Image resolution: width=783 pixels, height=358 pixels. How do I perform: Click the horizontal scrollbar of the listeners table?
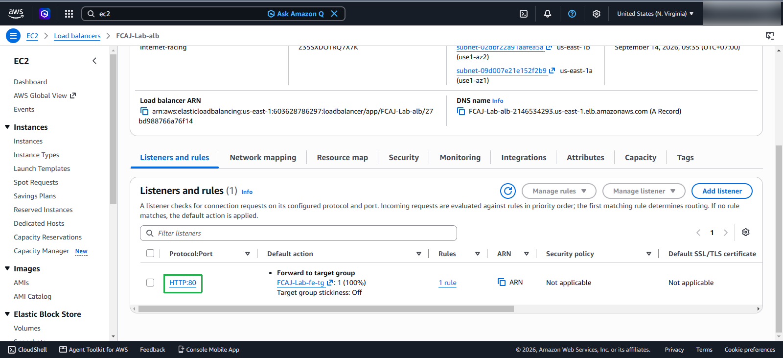coord(326,309)
